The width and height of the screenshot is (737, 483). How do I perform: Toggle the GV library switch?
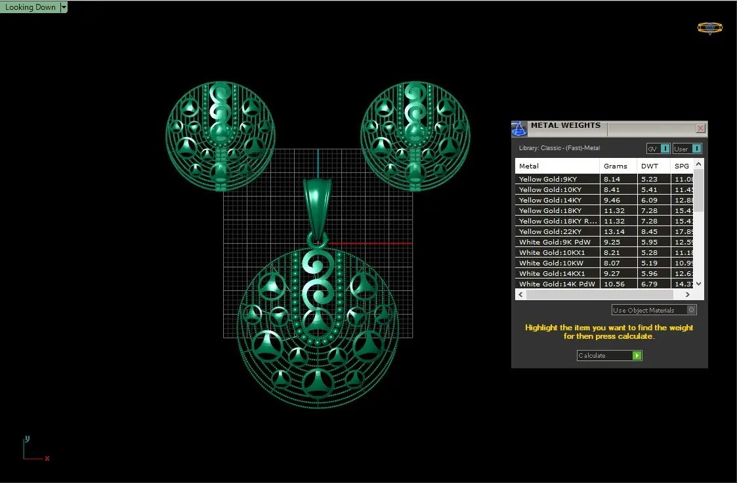tap(658, 149)
